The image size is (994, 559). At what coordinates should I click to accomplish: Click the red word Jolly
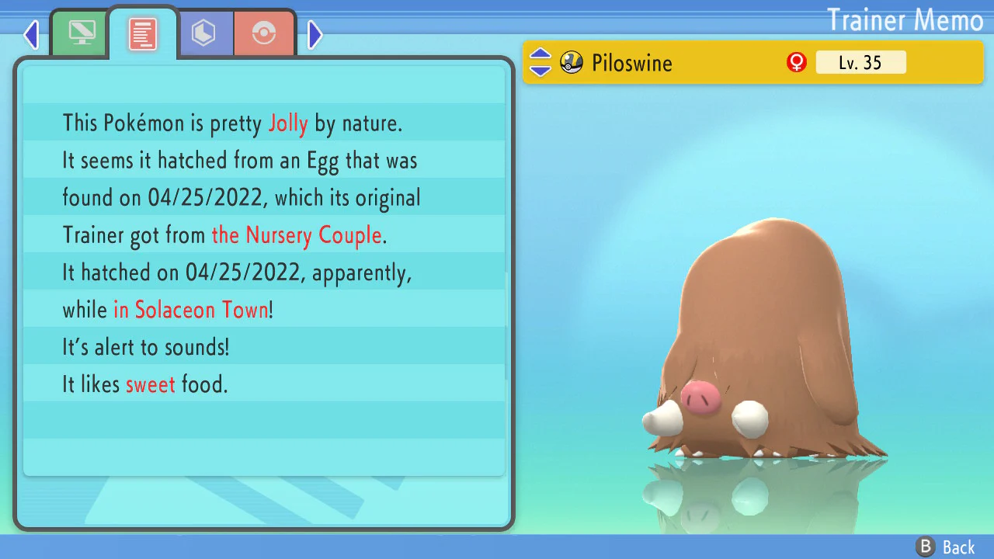click(288, 123)
